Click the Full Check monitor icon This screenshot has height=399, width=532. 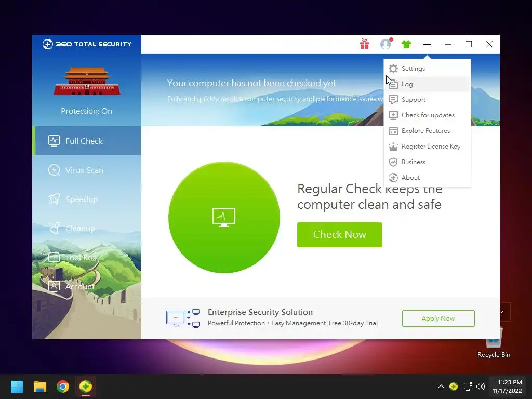(54, 141)
